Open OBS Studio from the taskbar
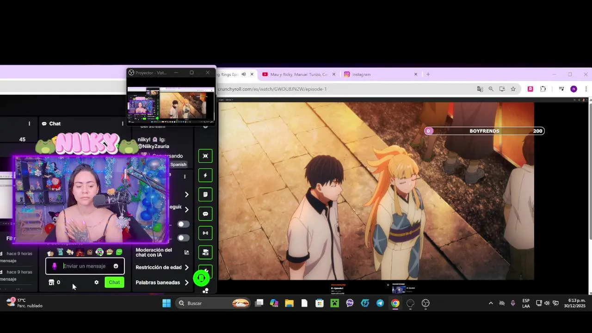This screenshot has height=333, width=592. (425, 303)
